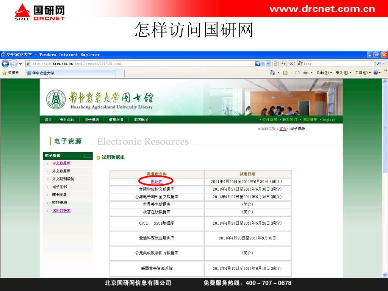
Task: Open 外文期刊导航 in the sidebar
Action: pyautogui.click(x=63, y=179)
